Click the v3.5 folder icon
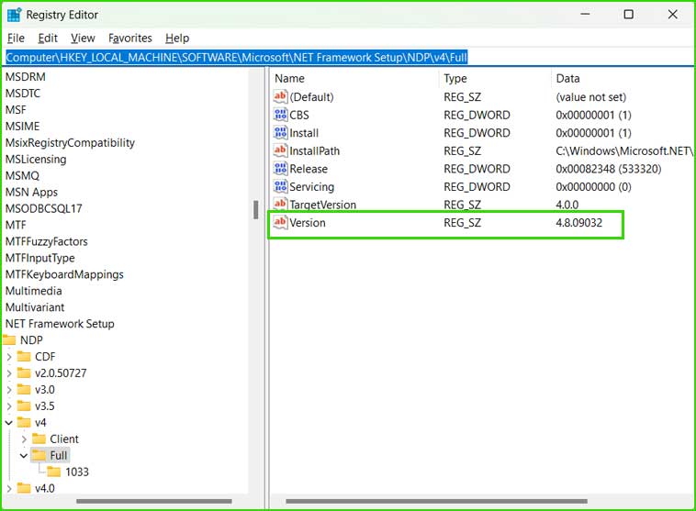The image size is (696, 511). pos(24,405)
